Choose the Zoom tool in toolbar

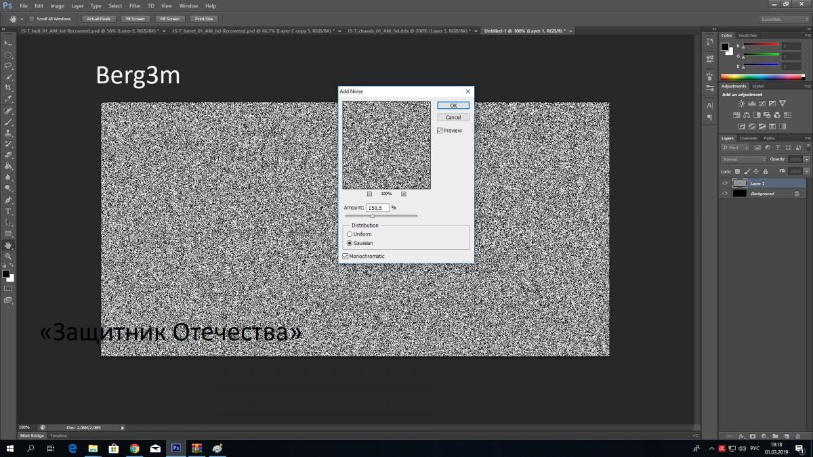pos(9,257)
